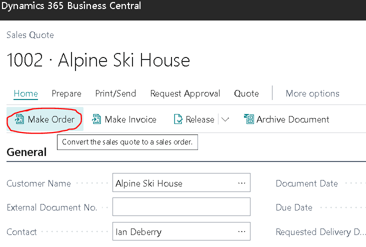
Task: Click the Document Date label
Action: click(306, 183)
